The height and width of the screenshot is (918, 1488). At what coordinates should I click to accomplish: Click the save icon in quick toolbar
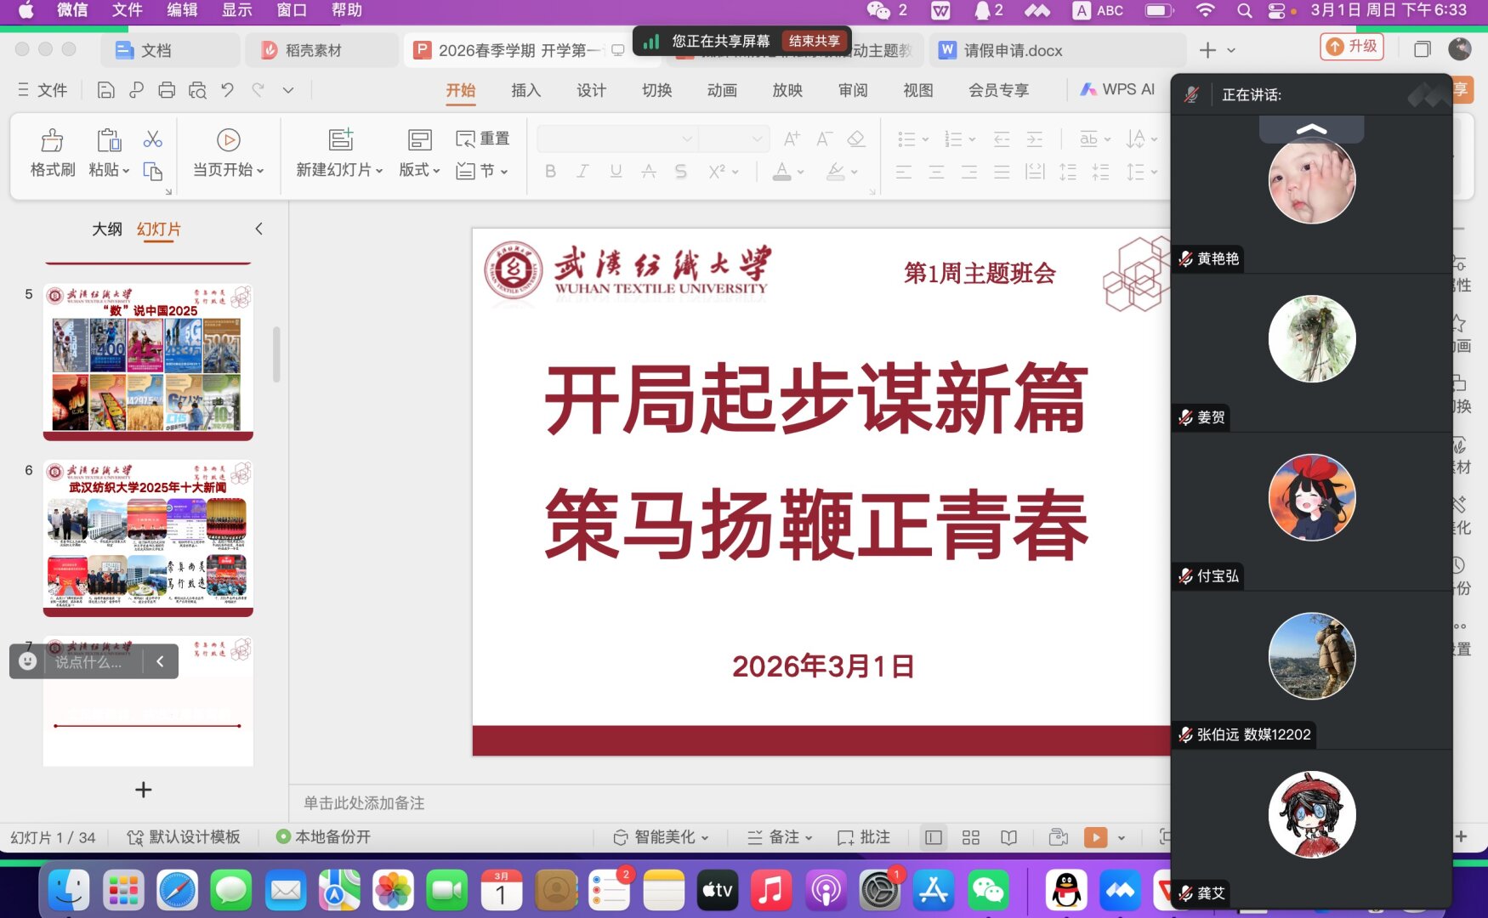[x=105, y=90]
